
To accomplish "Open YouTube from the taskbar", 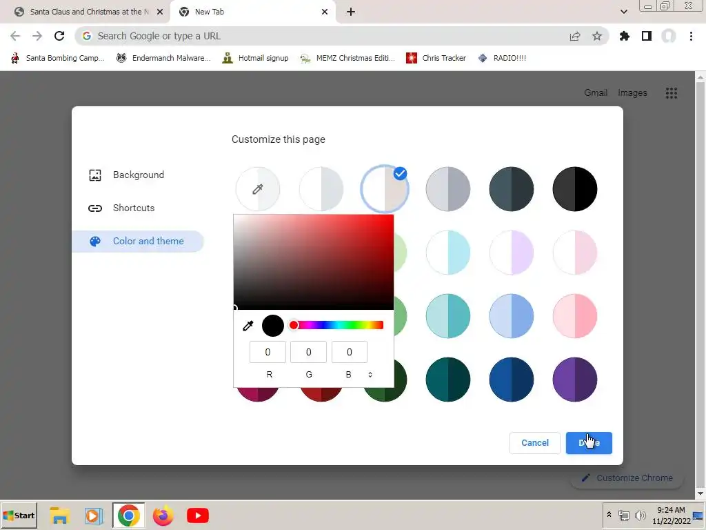I will click(198, 516).
